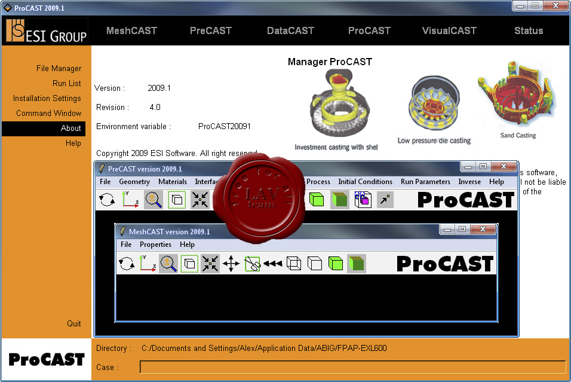
Task: Click Low pressure die casting thumbnail
Action: (434, 103)
